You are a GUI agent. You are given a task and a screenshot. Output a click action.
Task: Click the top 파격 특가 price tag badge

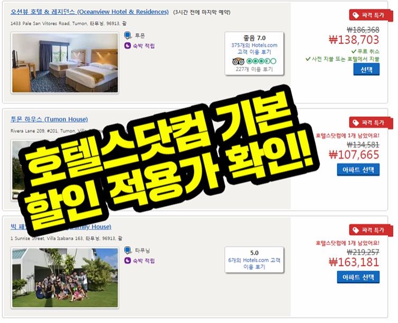[x=370, y=15]
